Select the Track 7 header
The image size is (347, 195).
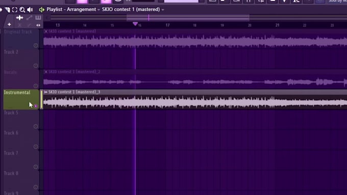pos(21,160)
